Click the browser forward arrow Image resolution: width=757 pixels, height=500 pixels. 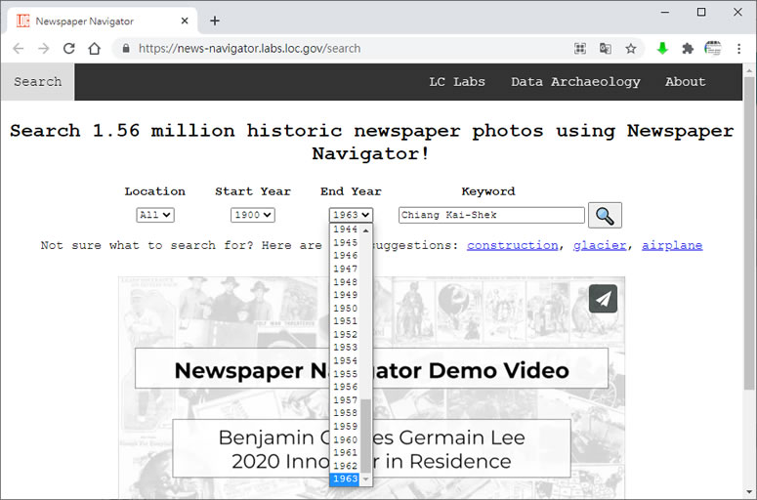[x=43, y=48]
